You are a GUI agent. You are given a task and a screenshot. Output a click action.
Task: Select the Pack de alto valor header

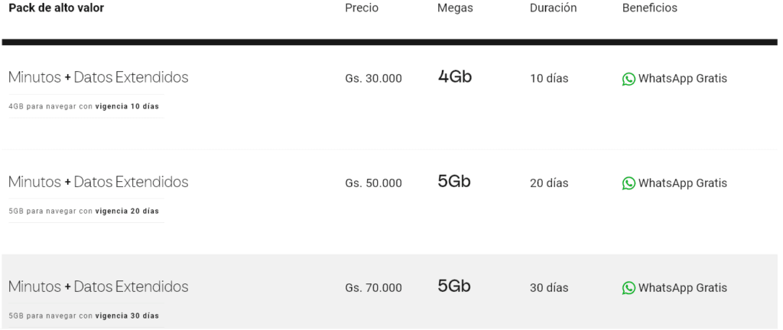57,8
